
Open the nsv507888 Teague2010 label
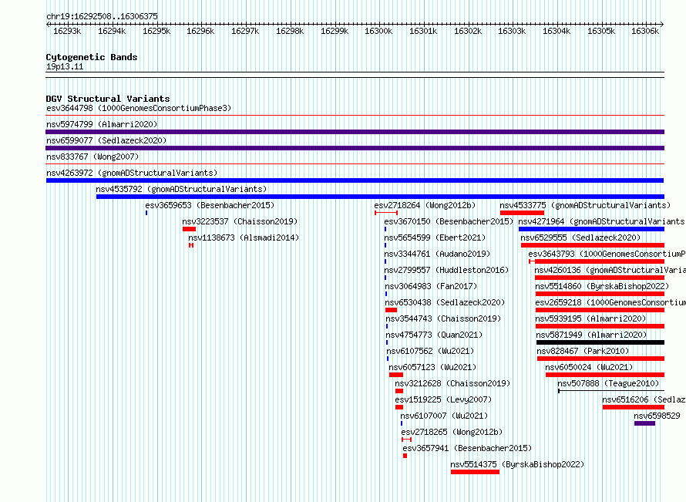tap(608, 383)
